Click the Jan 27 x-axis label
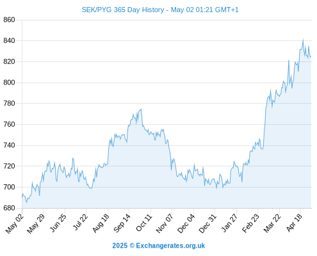 [229, 223]
